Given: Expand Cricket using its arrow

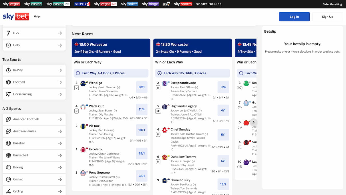Looking at the screenshot, I should coord(60,179).
